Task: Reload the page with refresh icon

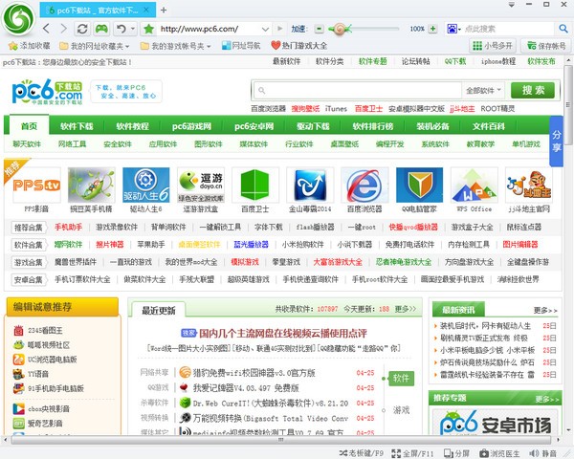Action: click(x=82, y=29)
